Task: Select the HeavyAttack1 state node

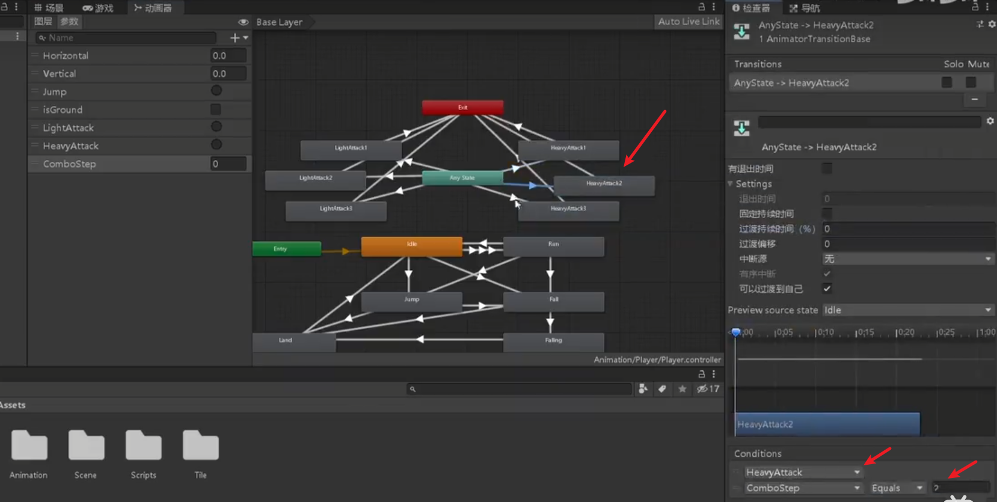Action: (x=568, y=150)
